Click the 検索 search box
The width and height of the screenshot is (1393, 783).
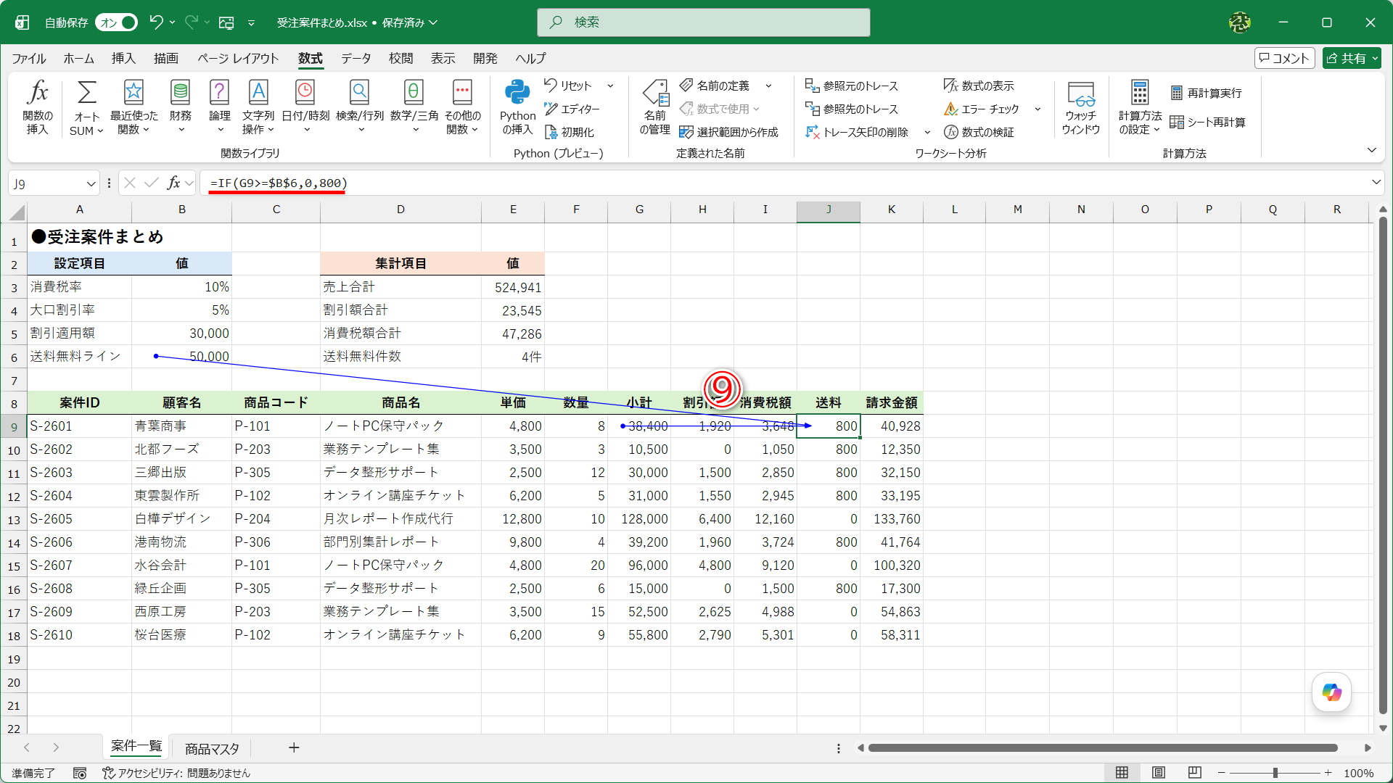(x=703, y=22)
